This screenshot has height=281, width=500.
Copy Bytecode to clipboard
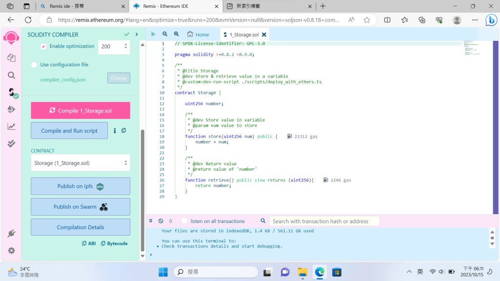114,243
